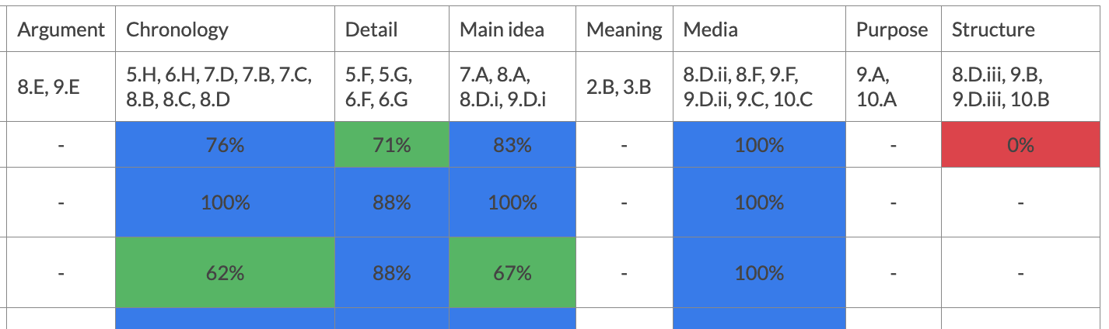Select the blue 76% Chronology cell
This screenshot has width=1109, height=329.
(225, 144)
